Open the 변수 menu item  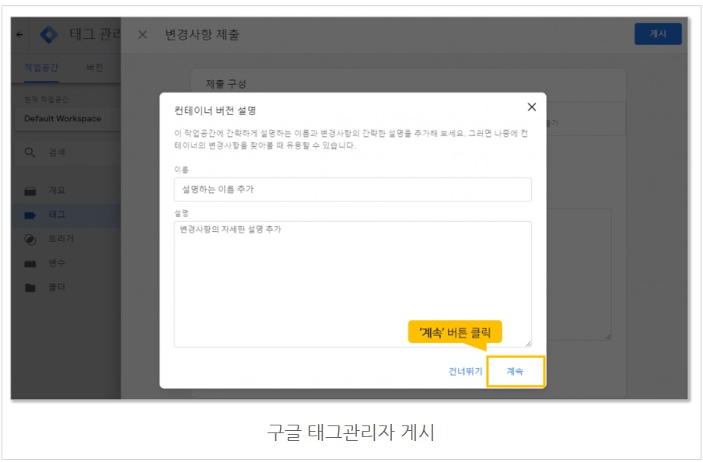(67, 264)
